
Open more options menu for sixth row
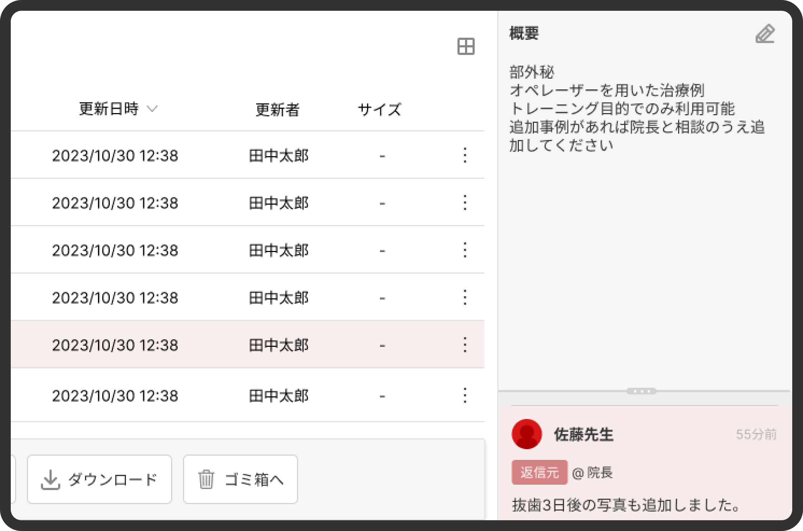click(x=465, y=395)
